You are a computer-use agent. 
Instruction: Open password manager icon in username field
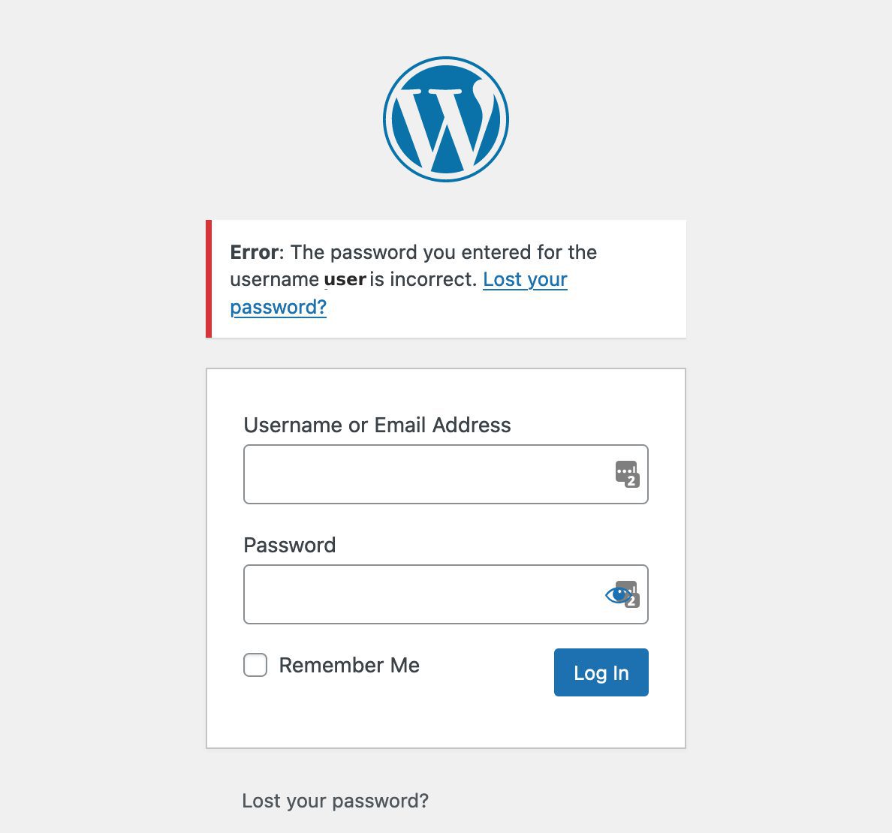[626, 474]
